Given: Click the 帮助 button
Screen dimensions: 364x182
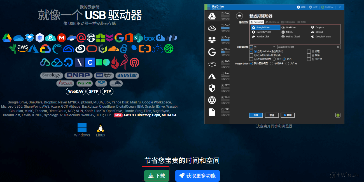Looking at the screenshot, I should click(288, 115).
